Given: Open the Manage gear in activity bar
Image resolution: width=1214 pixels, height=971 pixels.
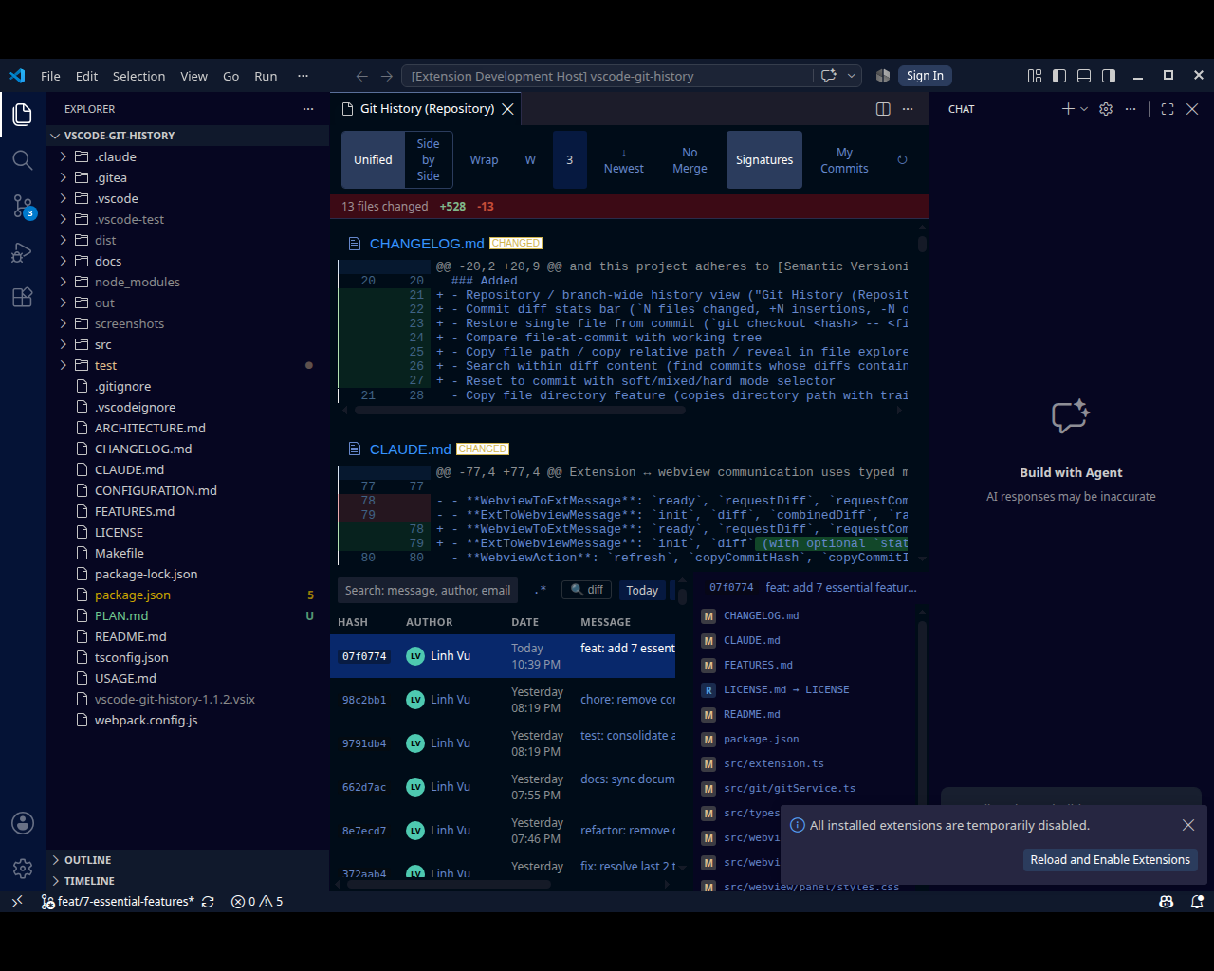Looking at the screenshot, I should coord(23,868).
